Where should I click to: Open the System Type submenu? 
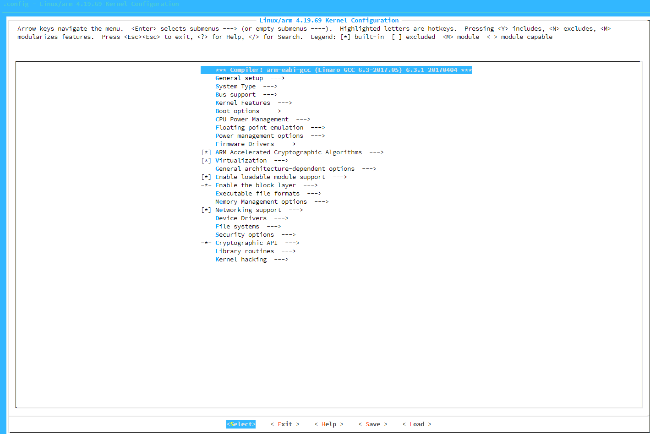click(x=235, y=86)
